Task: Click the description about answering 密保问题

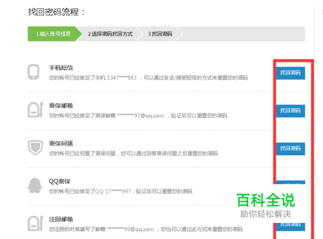Action: coord(133,153)
